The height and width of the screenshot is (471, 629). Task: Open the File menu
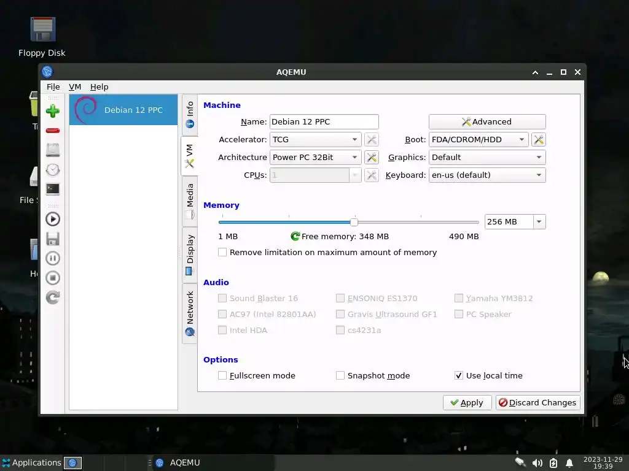53,87
